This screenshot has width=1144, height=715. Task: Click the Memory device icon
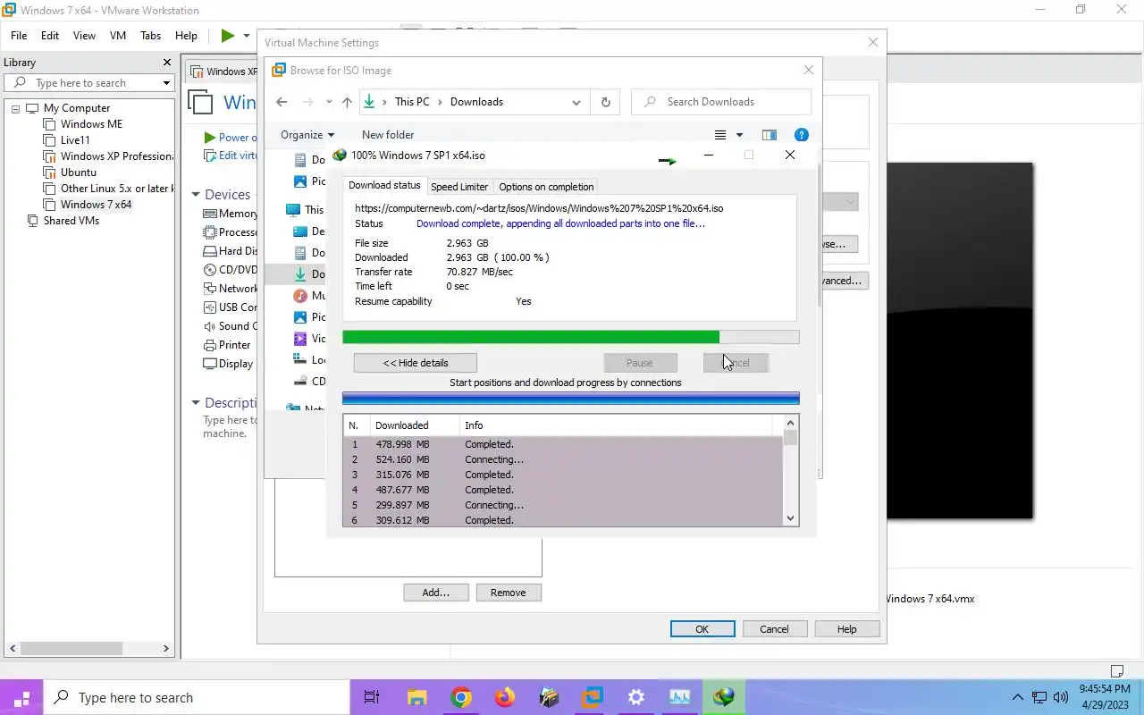[x=210, y=214]
